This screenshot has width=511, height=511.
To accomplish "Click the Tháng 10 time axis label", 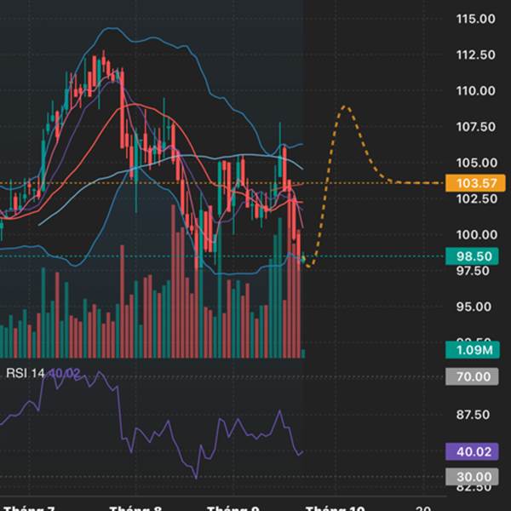I will tap(336, 508).
